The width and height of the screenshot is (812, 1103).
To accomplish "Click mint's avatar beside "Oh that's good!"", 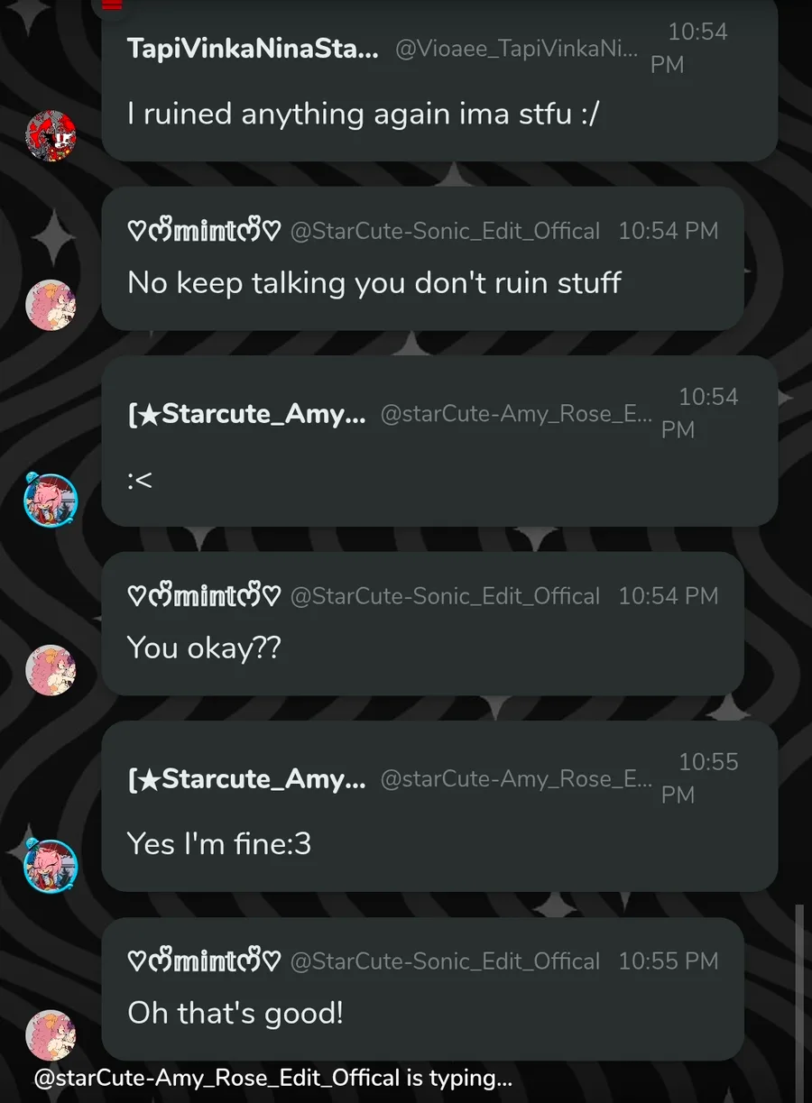I will [x=50, y=1034].
